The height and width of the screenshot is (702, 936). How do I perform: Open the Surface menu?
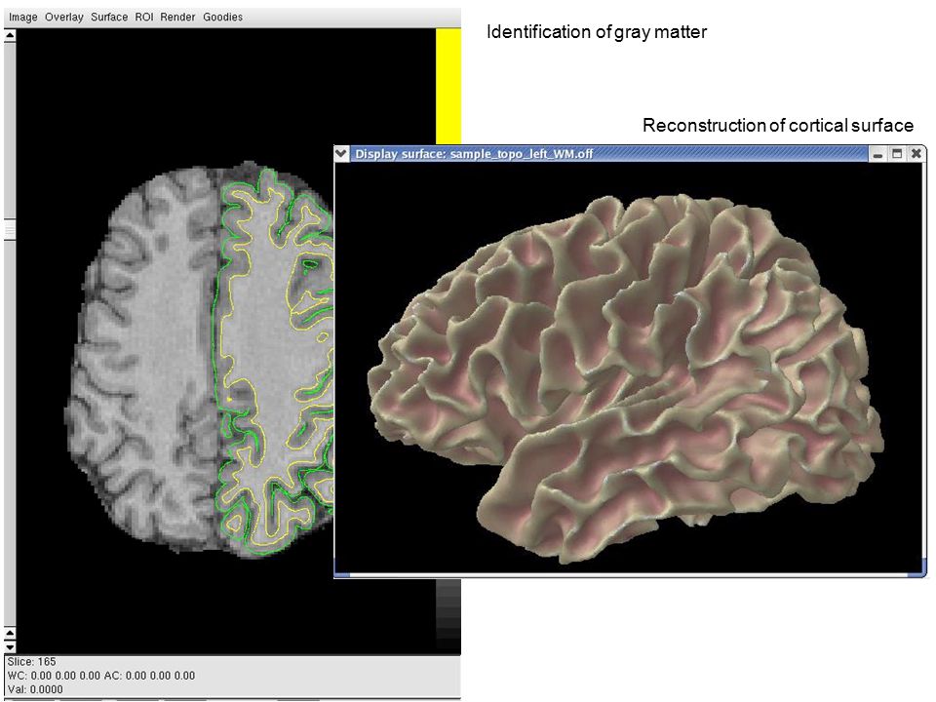click(x=108, y=18)
